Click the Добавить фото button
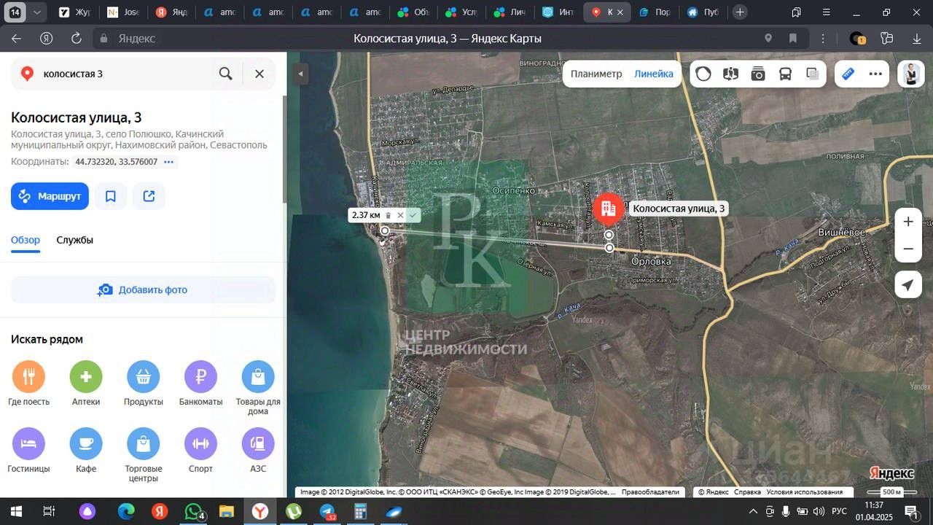Image resolution: width=933 pixels, height=525 pixels. click(x=143, y=289)
